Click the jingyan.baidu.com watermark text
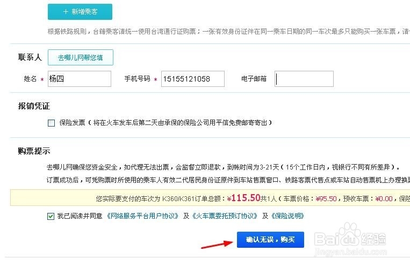Screen dimensions: 410x266 coord(351,252)
